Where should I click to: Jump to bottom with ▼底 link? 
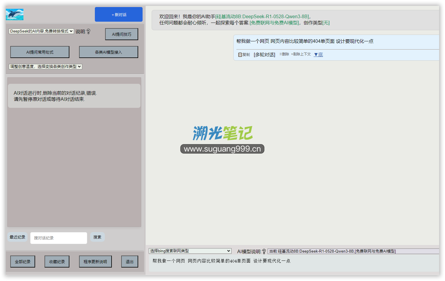pos(318,55)
